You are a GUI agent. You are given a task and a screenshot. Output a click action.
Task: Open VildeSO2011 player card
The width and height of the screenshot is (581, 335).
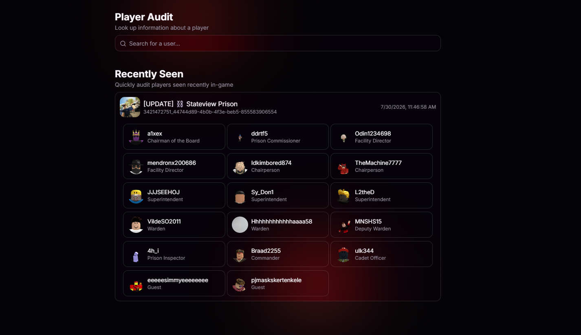tap(174, 225)
